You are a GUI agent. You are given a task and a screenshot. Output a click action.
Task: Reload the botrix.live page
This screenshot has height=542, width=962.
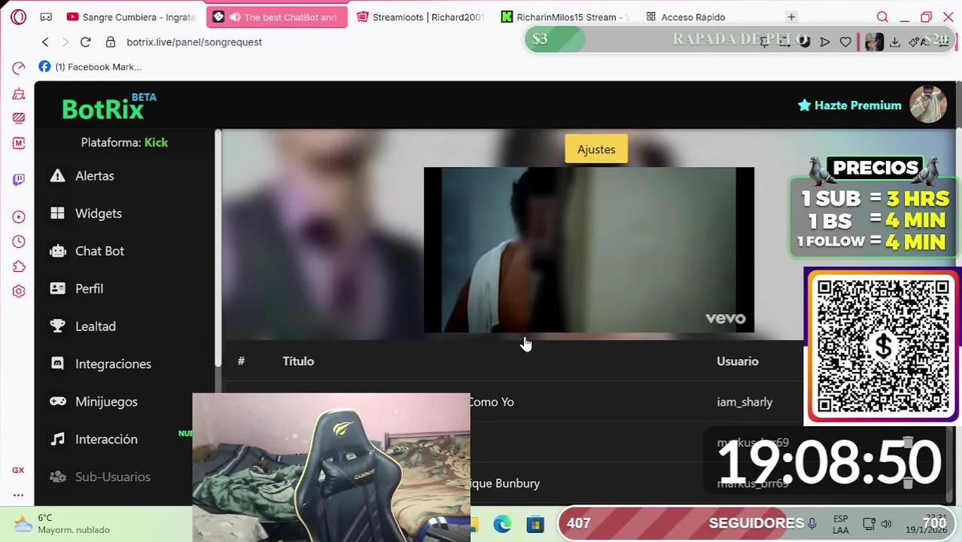[85, 42]
